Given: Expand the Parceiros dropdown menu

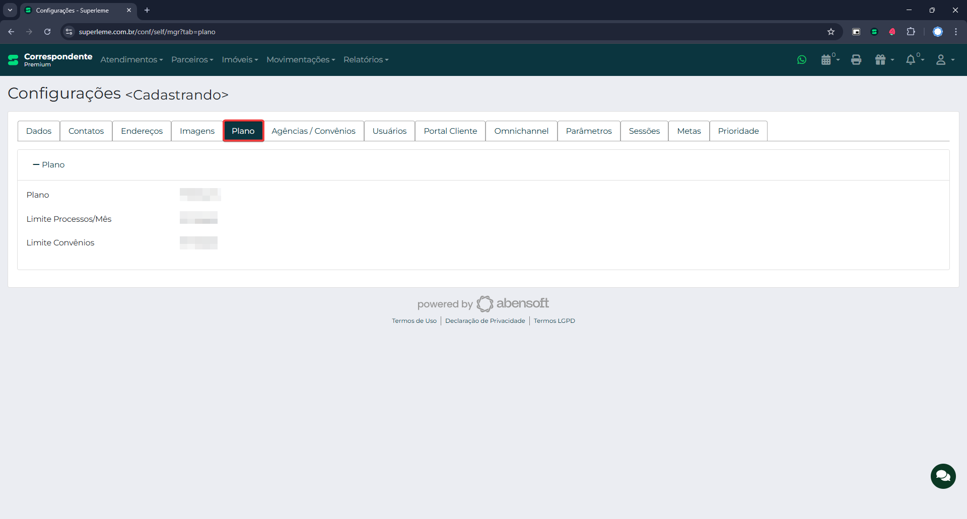Looking at the screenshot, I should [192, 60].
